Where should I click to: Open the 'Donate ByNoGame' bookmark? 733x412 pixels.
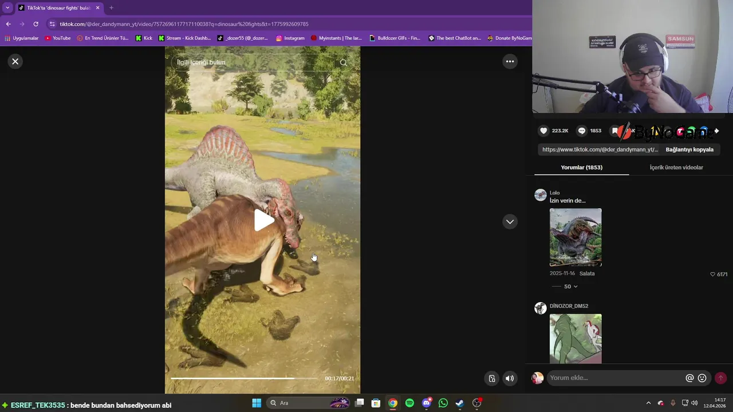pyautogui.click(x=510, y=38)
